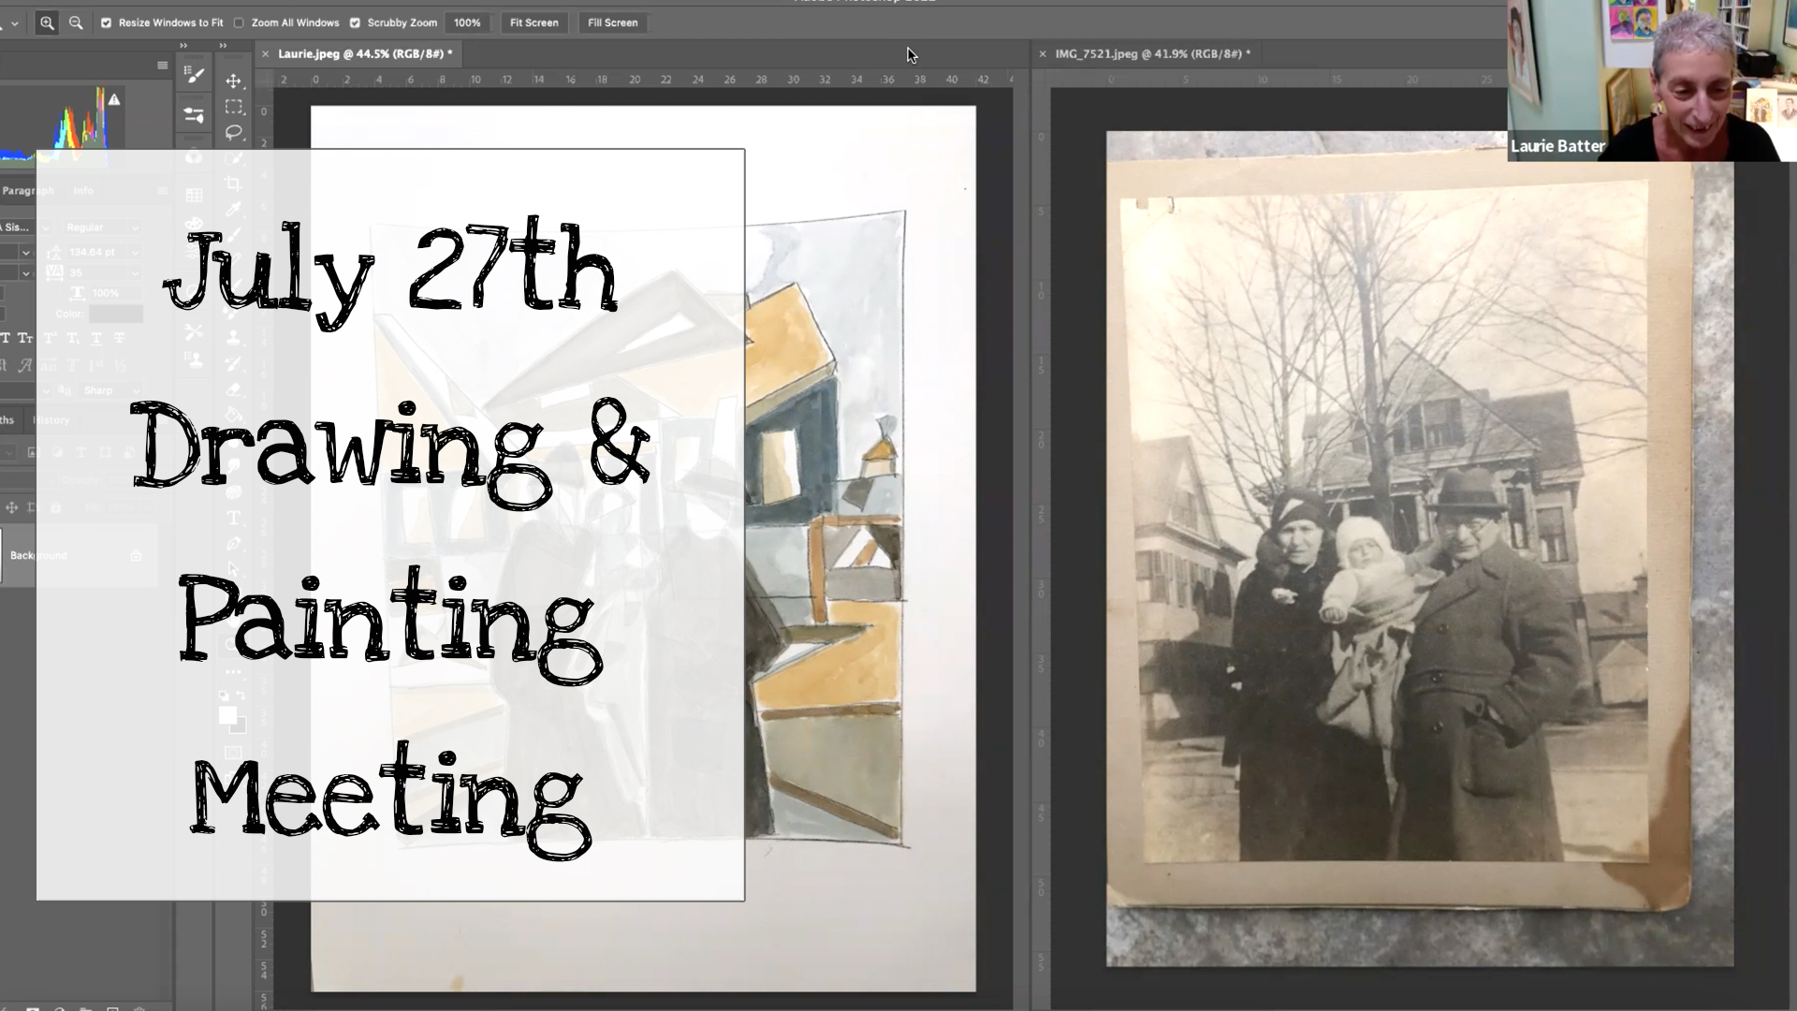Select the Pen tool
Screen dimensions: 1797x1011
pos(234,544)
